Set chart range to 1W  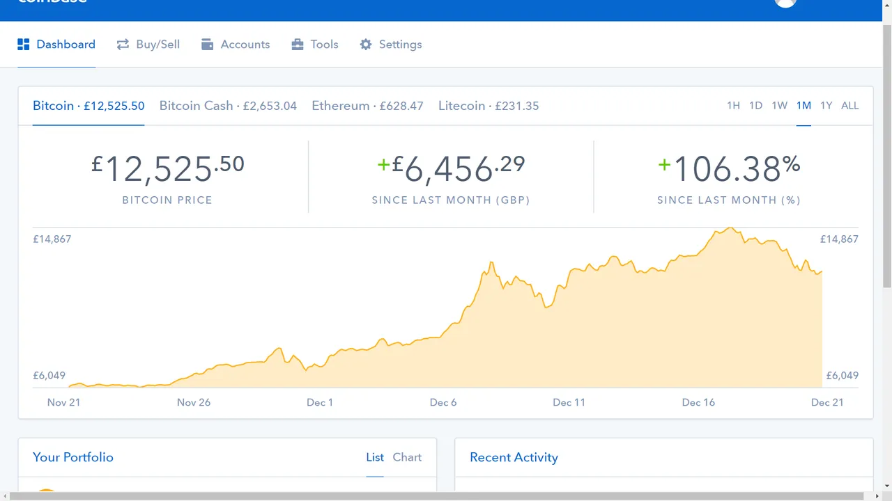[779, 106]
